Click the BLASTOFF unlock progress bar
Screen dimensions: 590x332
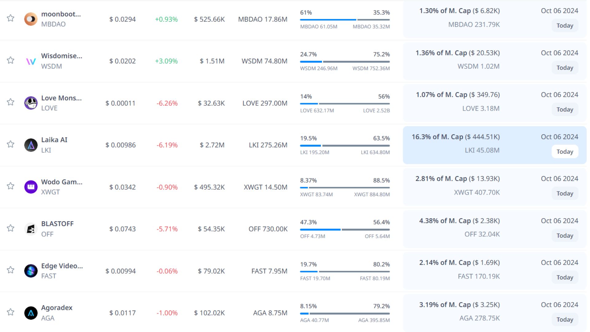click(x=345, y=230)
